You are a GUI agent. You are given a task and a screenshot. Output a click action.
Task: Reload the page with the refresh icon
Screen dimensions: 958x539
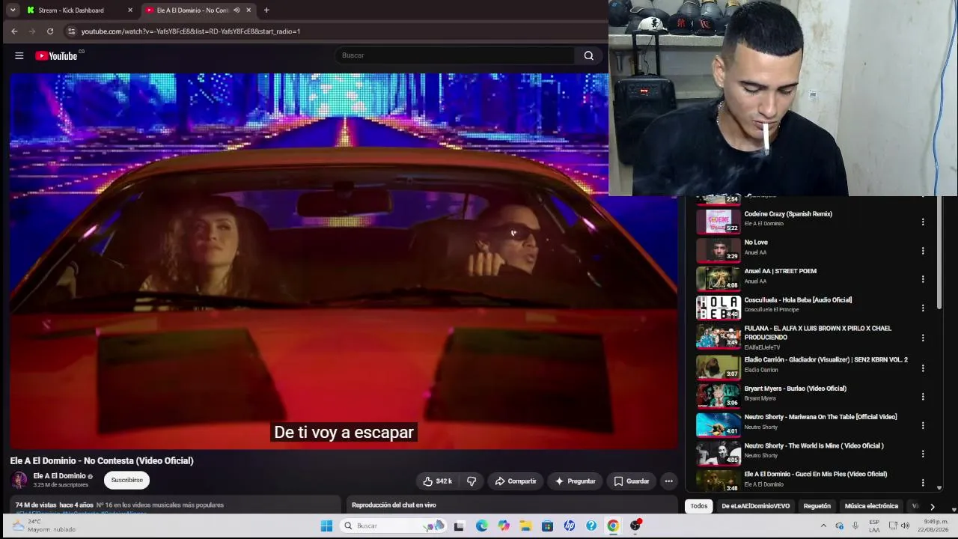pyautogui.click(x=50, y=31)
